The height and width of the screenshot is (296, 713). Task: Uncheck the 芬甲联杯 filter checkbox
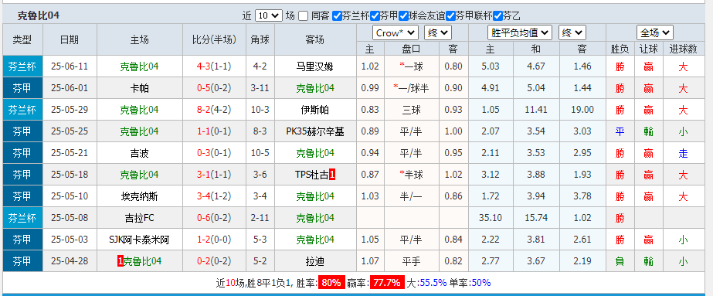click(x=450, y=16)
